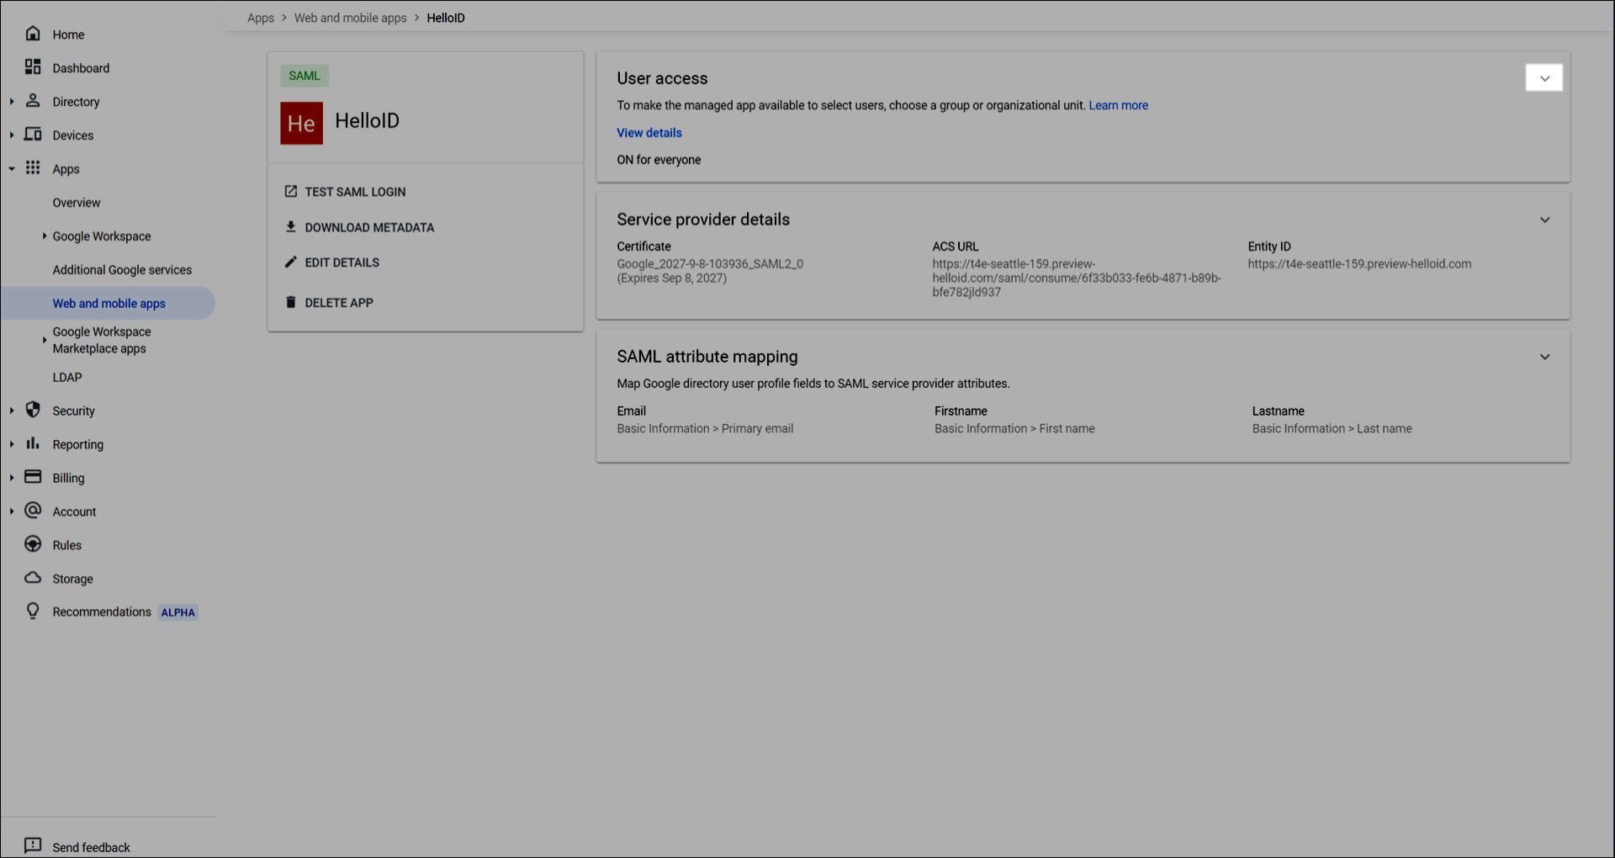Expand the Devices section arrow

point(12,135)
